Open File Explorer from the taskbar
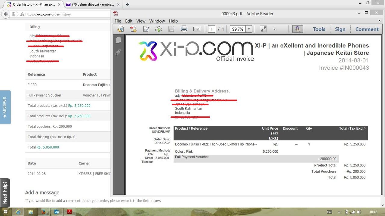 tap(31, 212)
